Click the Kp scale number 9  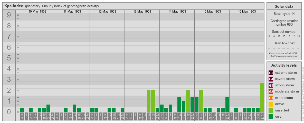(9, 15)
